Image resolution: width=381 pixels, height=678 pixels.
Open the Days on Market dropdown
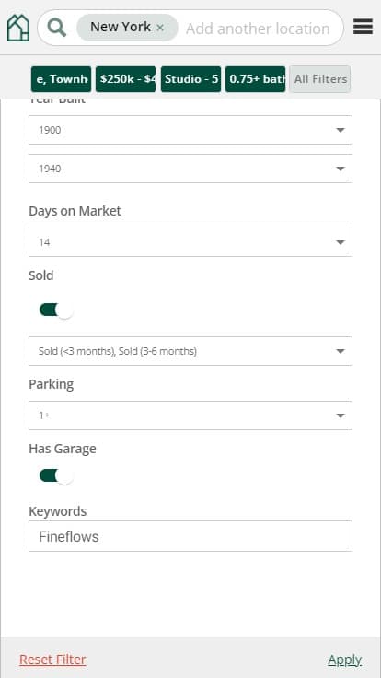click(190, 242)
